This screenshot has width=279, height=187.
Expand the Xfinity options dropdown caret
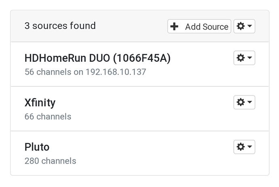250,103
